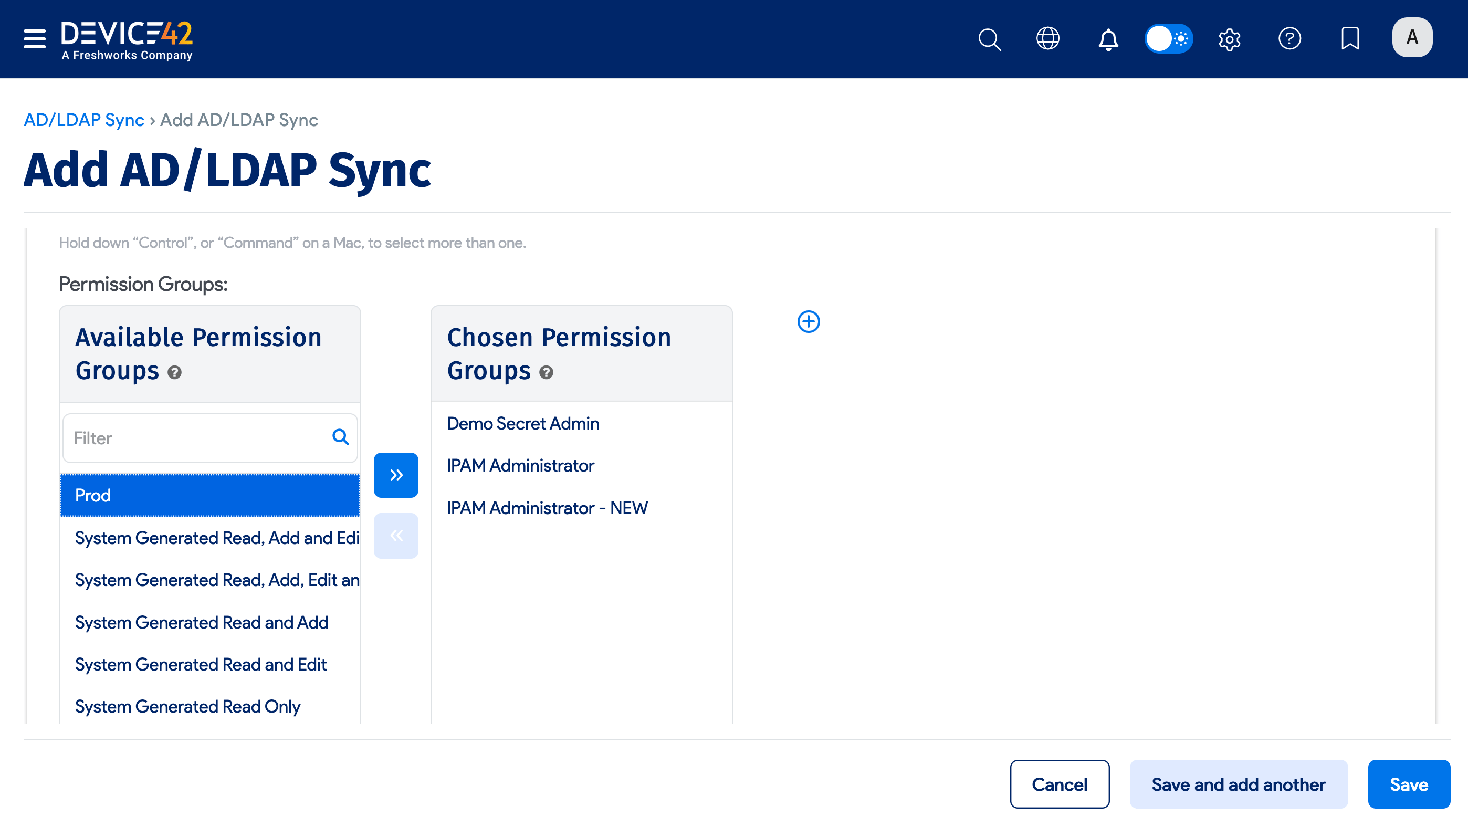Move all groups right with double-arrow button
The width and height of the screenshot is (1468, 816).
click(395, 475)
